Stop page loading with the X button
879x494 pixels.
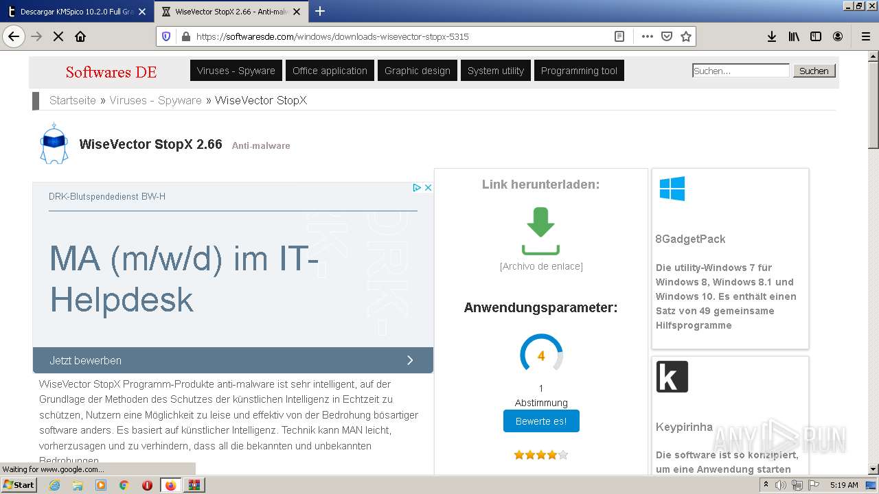58,36
